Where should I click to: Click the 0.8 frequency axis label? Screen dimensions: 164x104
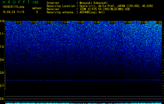point(2,73)
